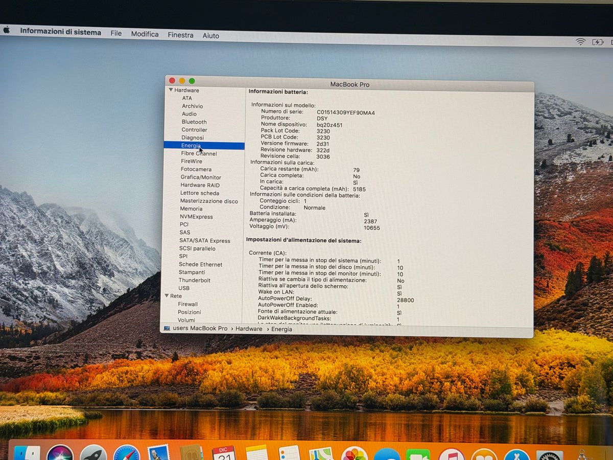Click serial number C01514309YEF90MA4

(x=346, y=112)
